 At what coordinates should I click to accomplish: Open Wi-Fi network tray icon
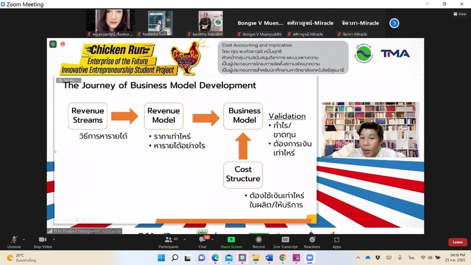(x=423, y=258)
